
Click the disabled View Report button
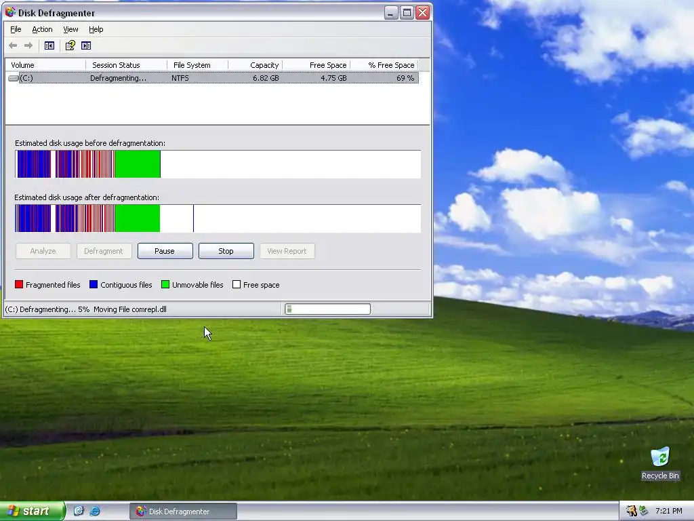point(287,251)
